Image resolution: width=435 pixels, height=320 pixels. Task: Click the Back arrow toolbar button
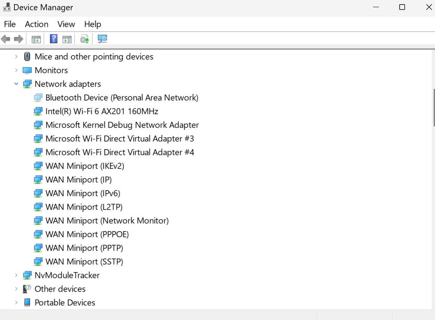[6, 39]
